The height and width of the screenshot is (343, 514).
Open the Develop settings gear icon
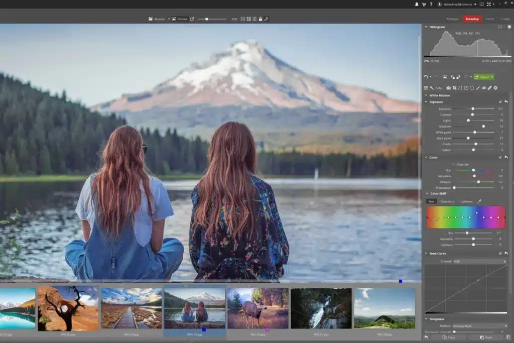[495, 88]
